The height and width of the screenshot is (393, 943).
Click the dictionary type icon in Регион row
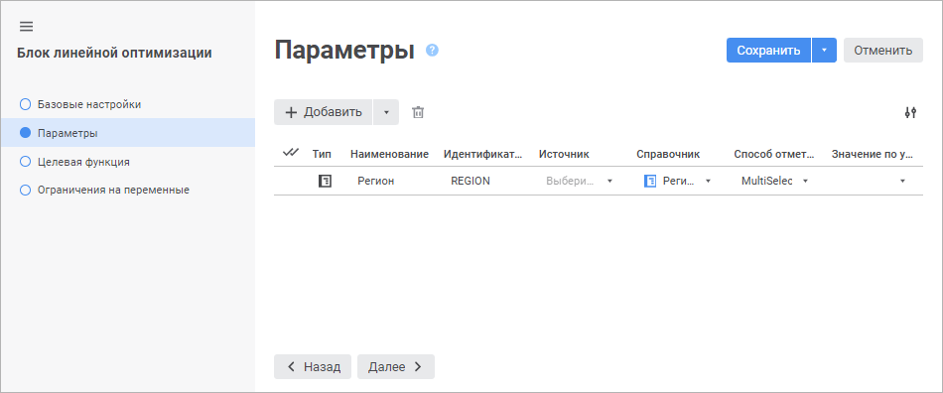325,181
